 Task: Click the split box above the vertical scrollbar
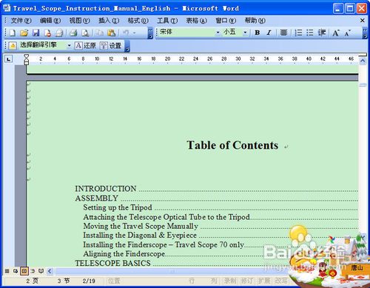point(363,55)
